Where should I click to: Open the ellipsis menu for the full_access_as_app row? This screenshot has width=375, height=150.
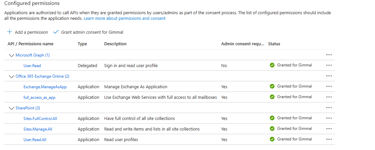coord(329,97)
